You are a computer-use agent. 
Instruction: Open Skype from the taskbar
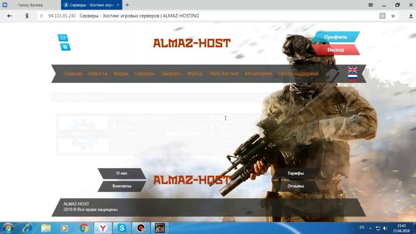122,228
